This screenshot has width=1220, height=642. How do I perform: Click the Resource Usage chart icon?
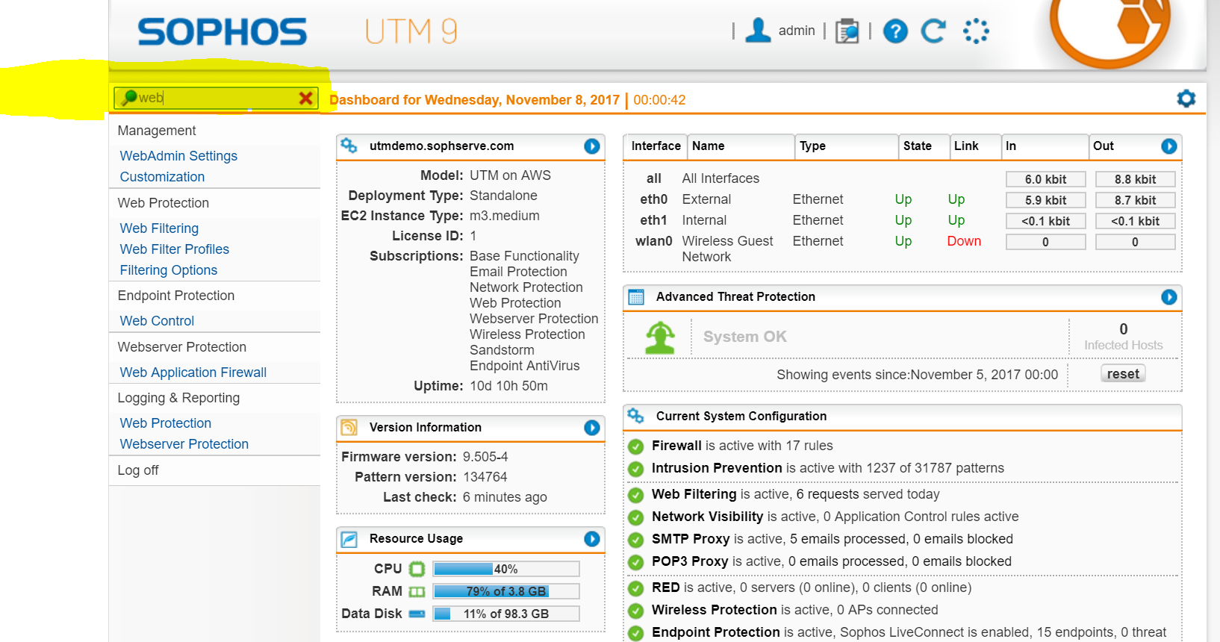tap(349, 539)
